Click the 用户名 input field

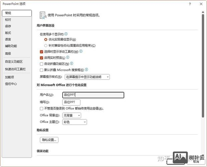coord(93,95)
